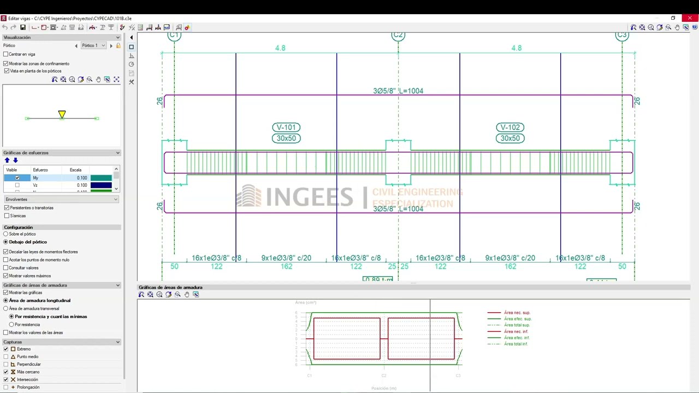Select the Sobre el pórtico radio option
Screen dimensions: 699x393
click(x=6, y=234)
